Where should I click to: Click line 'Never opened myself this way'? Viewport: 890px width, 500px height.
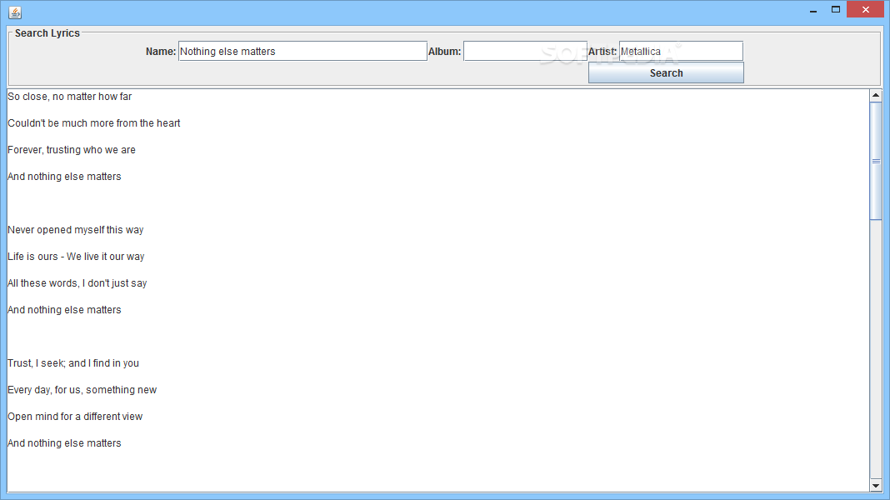76,230
